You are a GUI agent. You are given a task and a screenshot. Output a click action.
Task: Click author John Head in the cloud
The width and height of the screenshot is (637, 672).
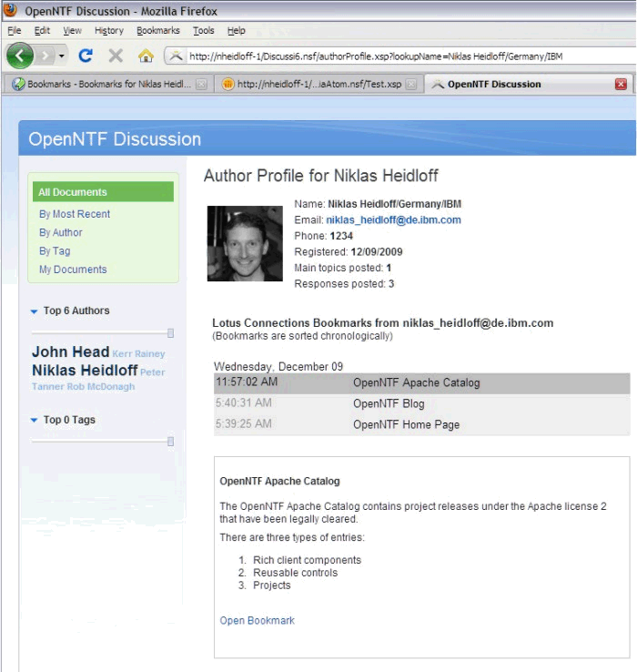coord(70,351)
